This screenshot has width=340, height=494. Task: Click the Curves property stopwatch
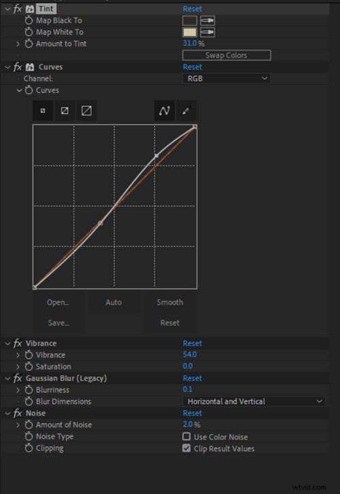(x=29, y=90)
